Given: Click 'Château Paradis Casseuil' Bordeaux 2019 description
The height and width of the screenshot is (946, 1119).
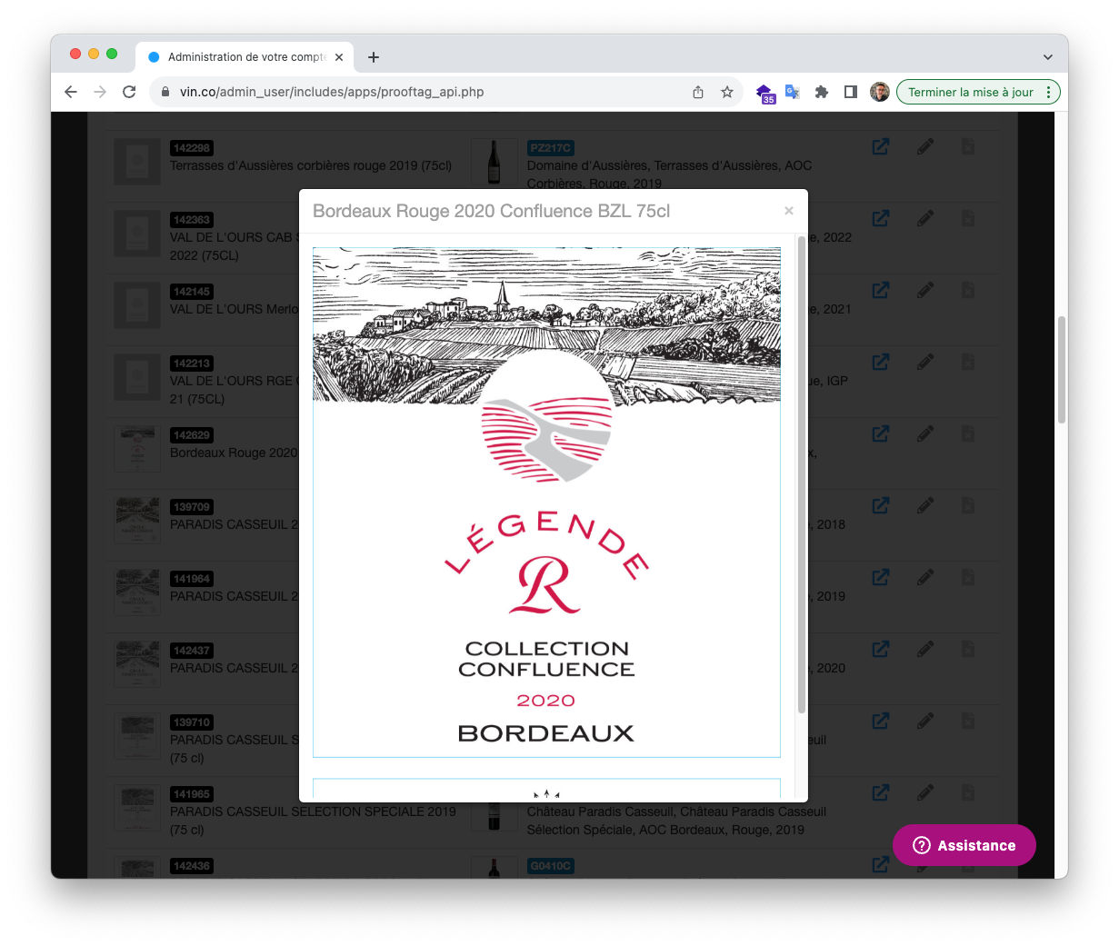Looking at the screenshot, I should [x=676, y=821].
